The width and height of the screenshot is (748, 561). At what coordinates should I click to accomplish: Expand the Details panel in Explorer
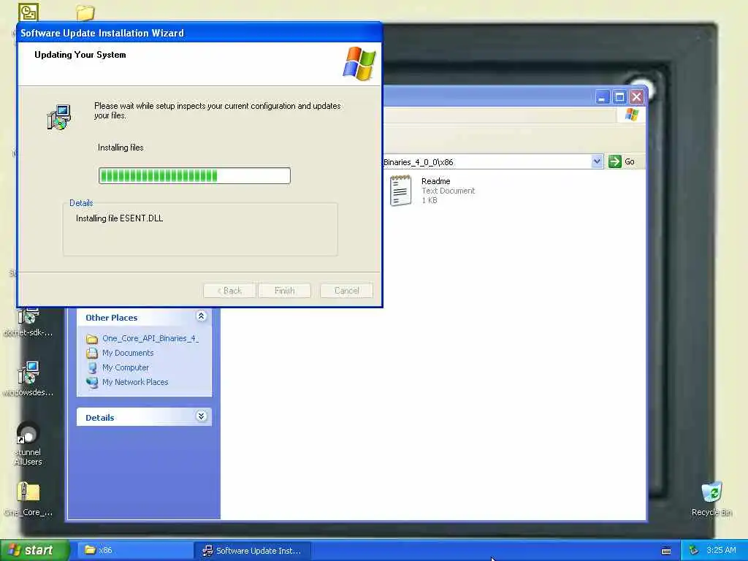click(202, 416)
